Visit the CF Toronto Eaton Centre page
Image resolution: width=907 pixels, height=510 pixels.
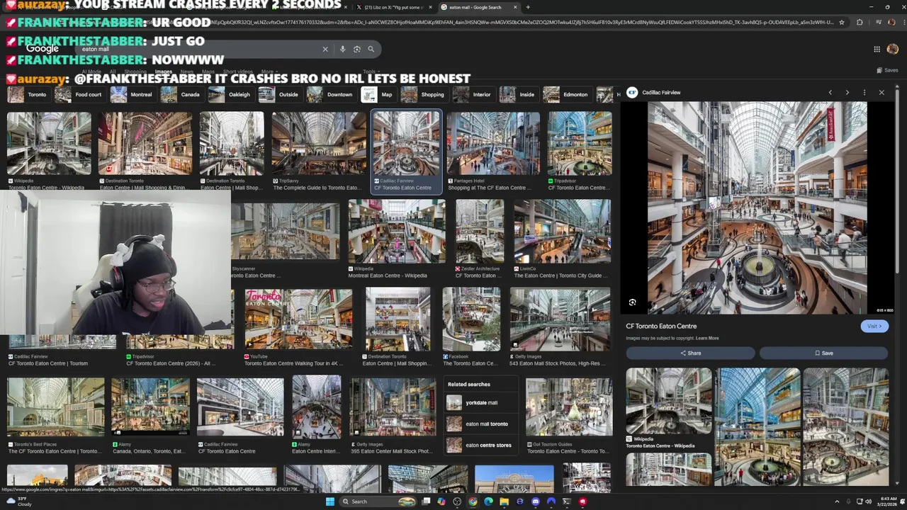pos(874,326)
